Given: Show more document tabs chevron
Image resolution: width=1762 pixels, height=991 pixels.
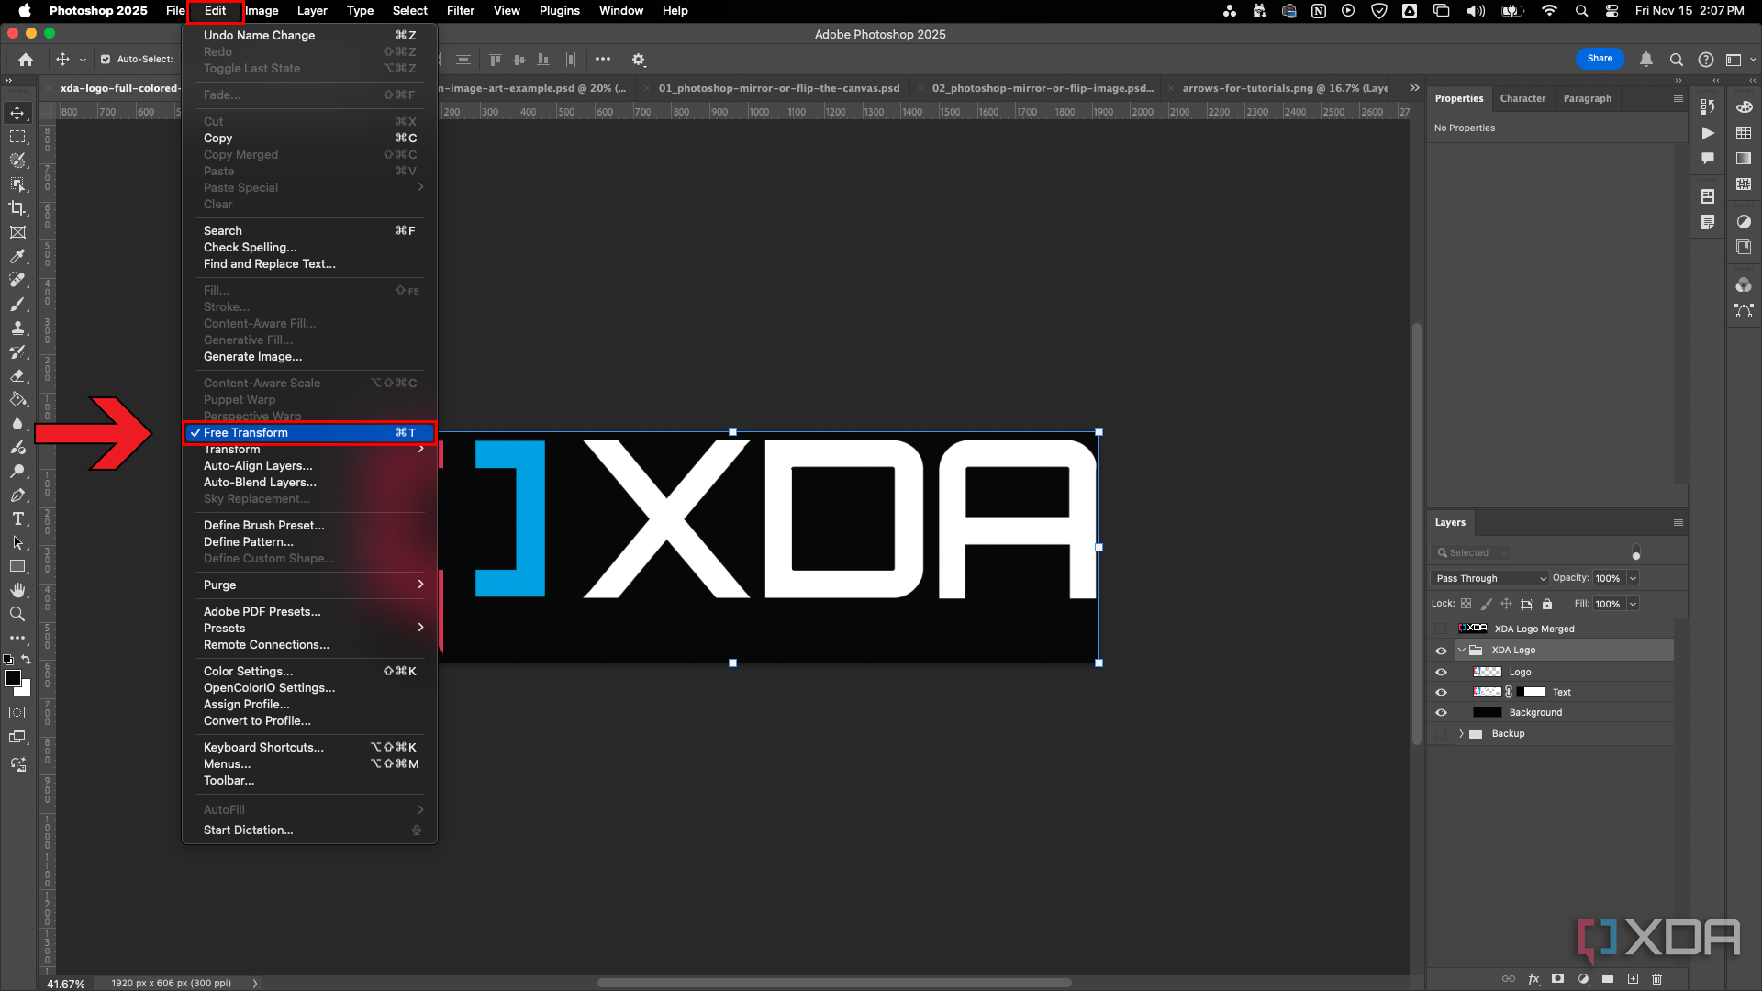Looking at the screenshot, I should 1414,89.
